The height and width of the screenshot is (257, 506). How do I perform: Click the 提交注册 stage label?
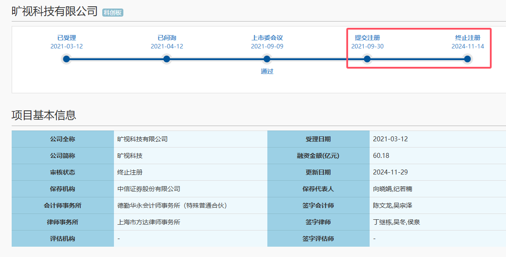tap(367, 38)
